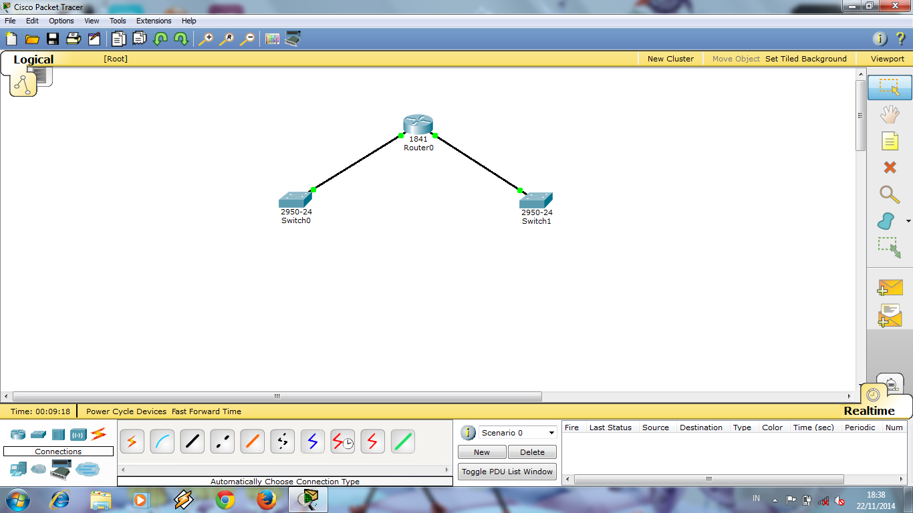Select the Wireless Devices category
The height and width of the screenshot is (513, 913).
pos(78,434)
